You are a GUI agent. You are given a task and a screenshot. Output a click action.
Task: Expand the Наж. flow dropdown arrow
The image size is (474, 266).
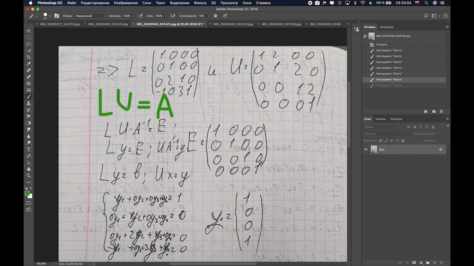coord(166,16)
